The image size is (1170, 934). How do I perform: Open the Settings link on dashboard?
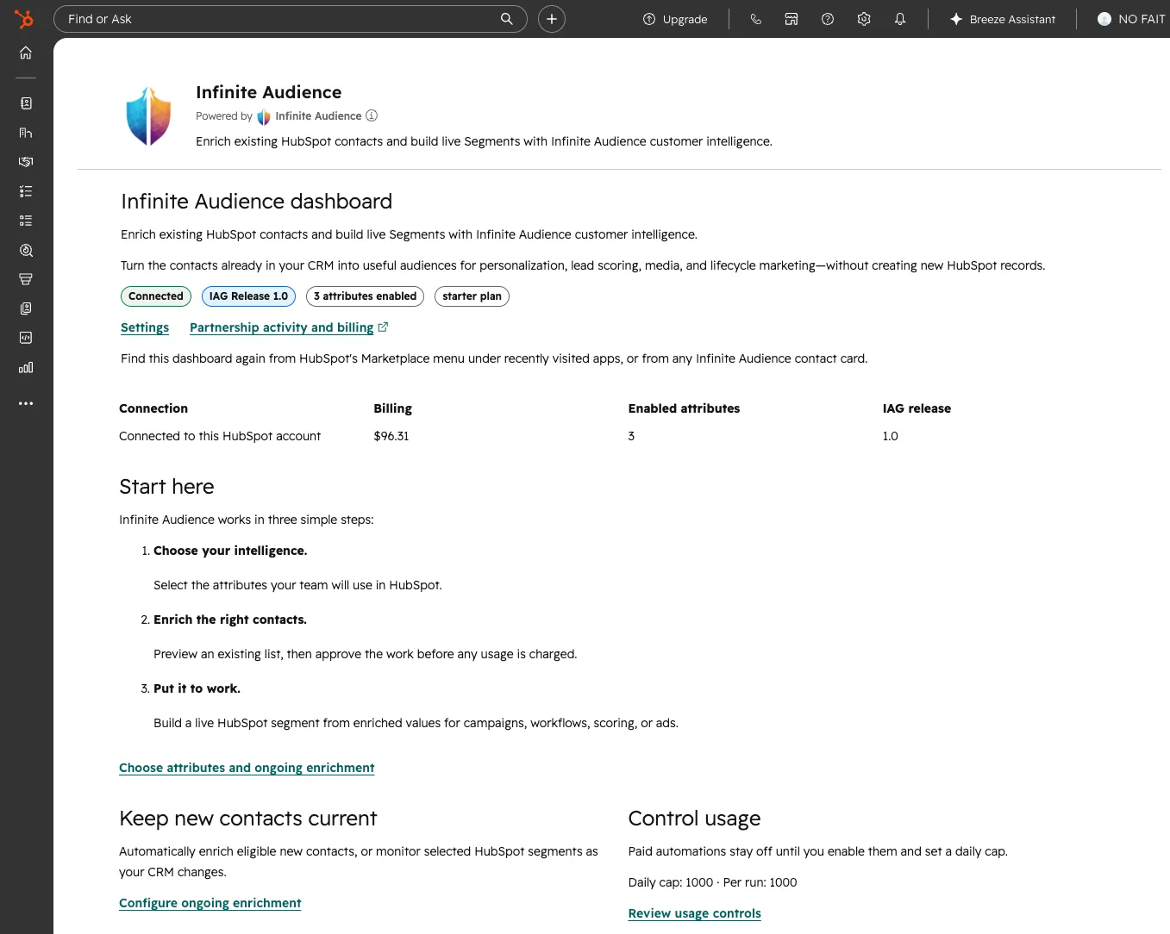click(145, 327)
